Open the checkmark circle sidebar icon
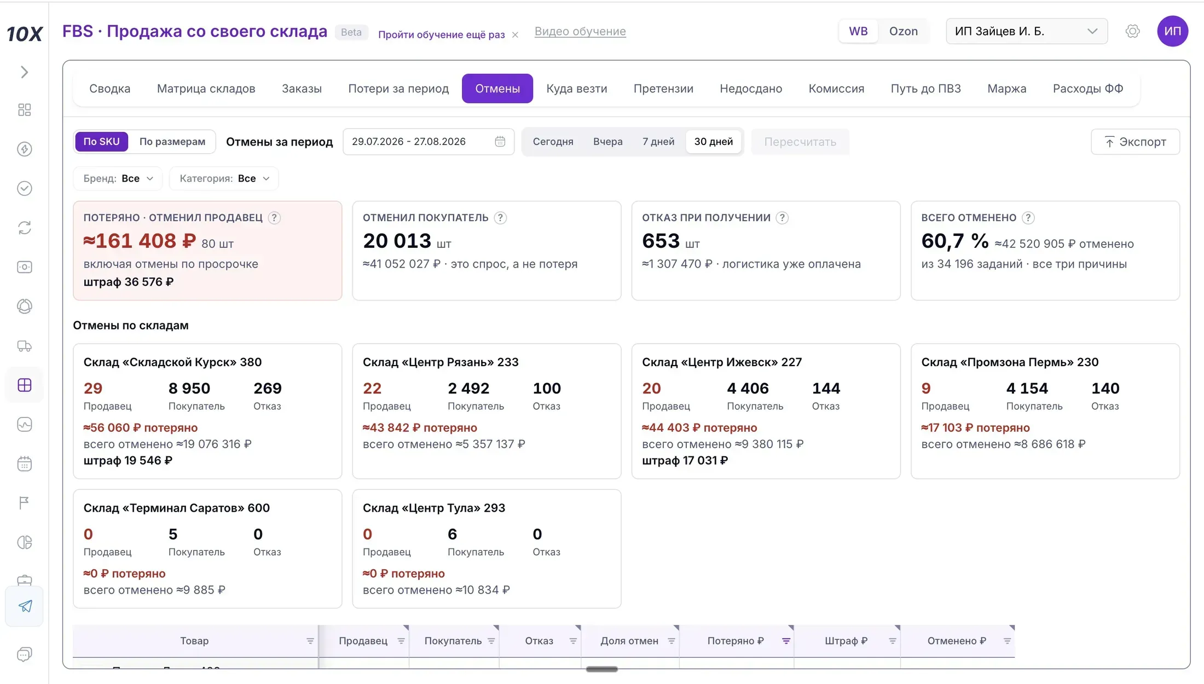The width and height of the screenshot is (1204, 684). click(x=24, y=188)
